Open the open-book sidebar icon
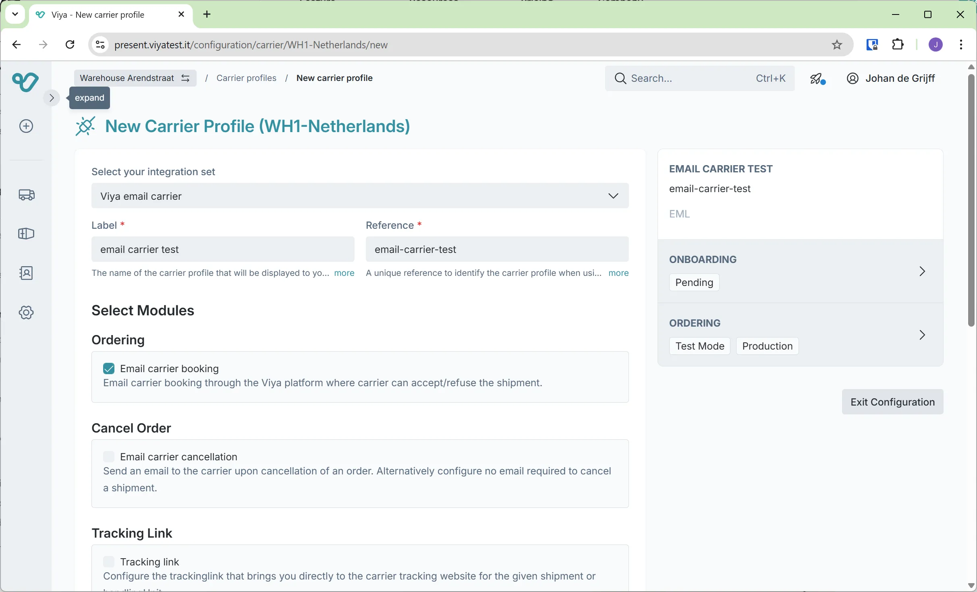This screenshot has width=977, height=592. click(x=27, y=234)
